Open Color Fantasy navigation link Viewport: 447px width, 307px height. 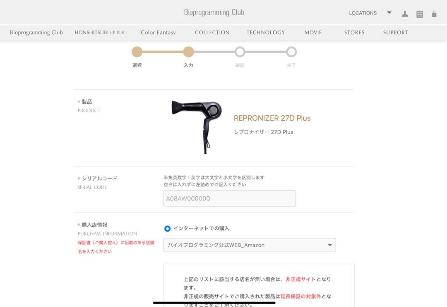[x=158, y=33]
